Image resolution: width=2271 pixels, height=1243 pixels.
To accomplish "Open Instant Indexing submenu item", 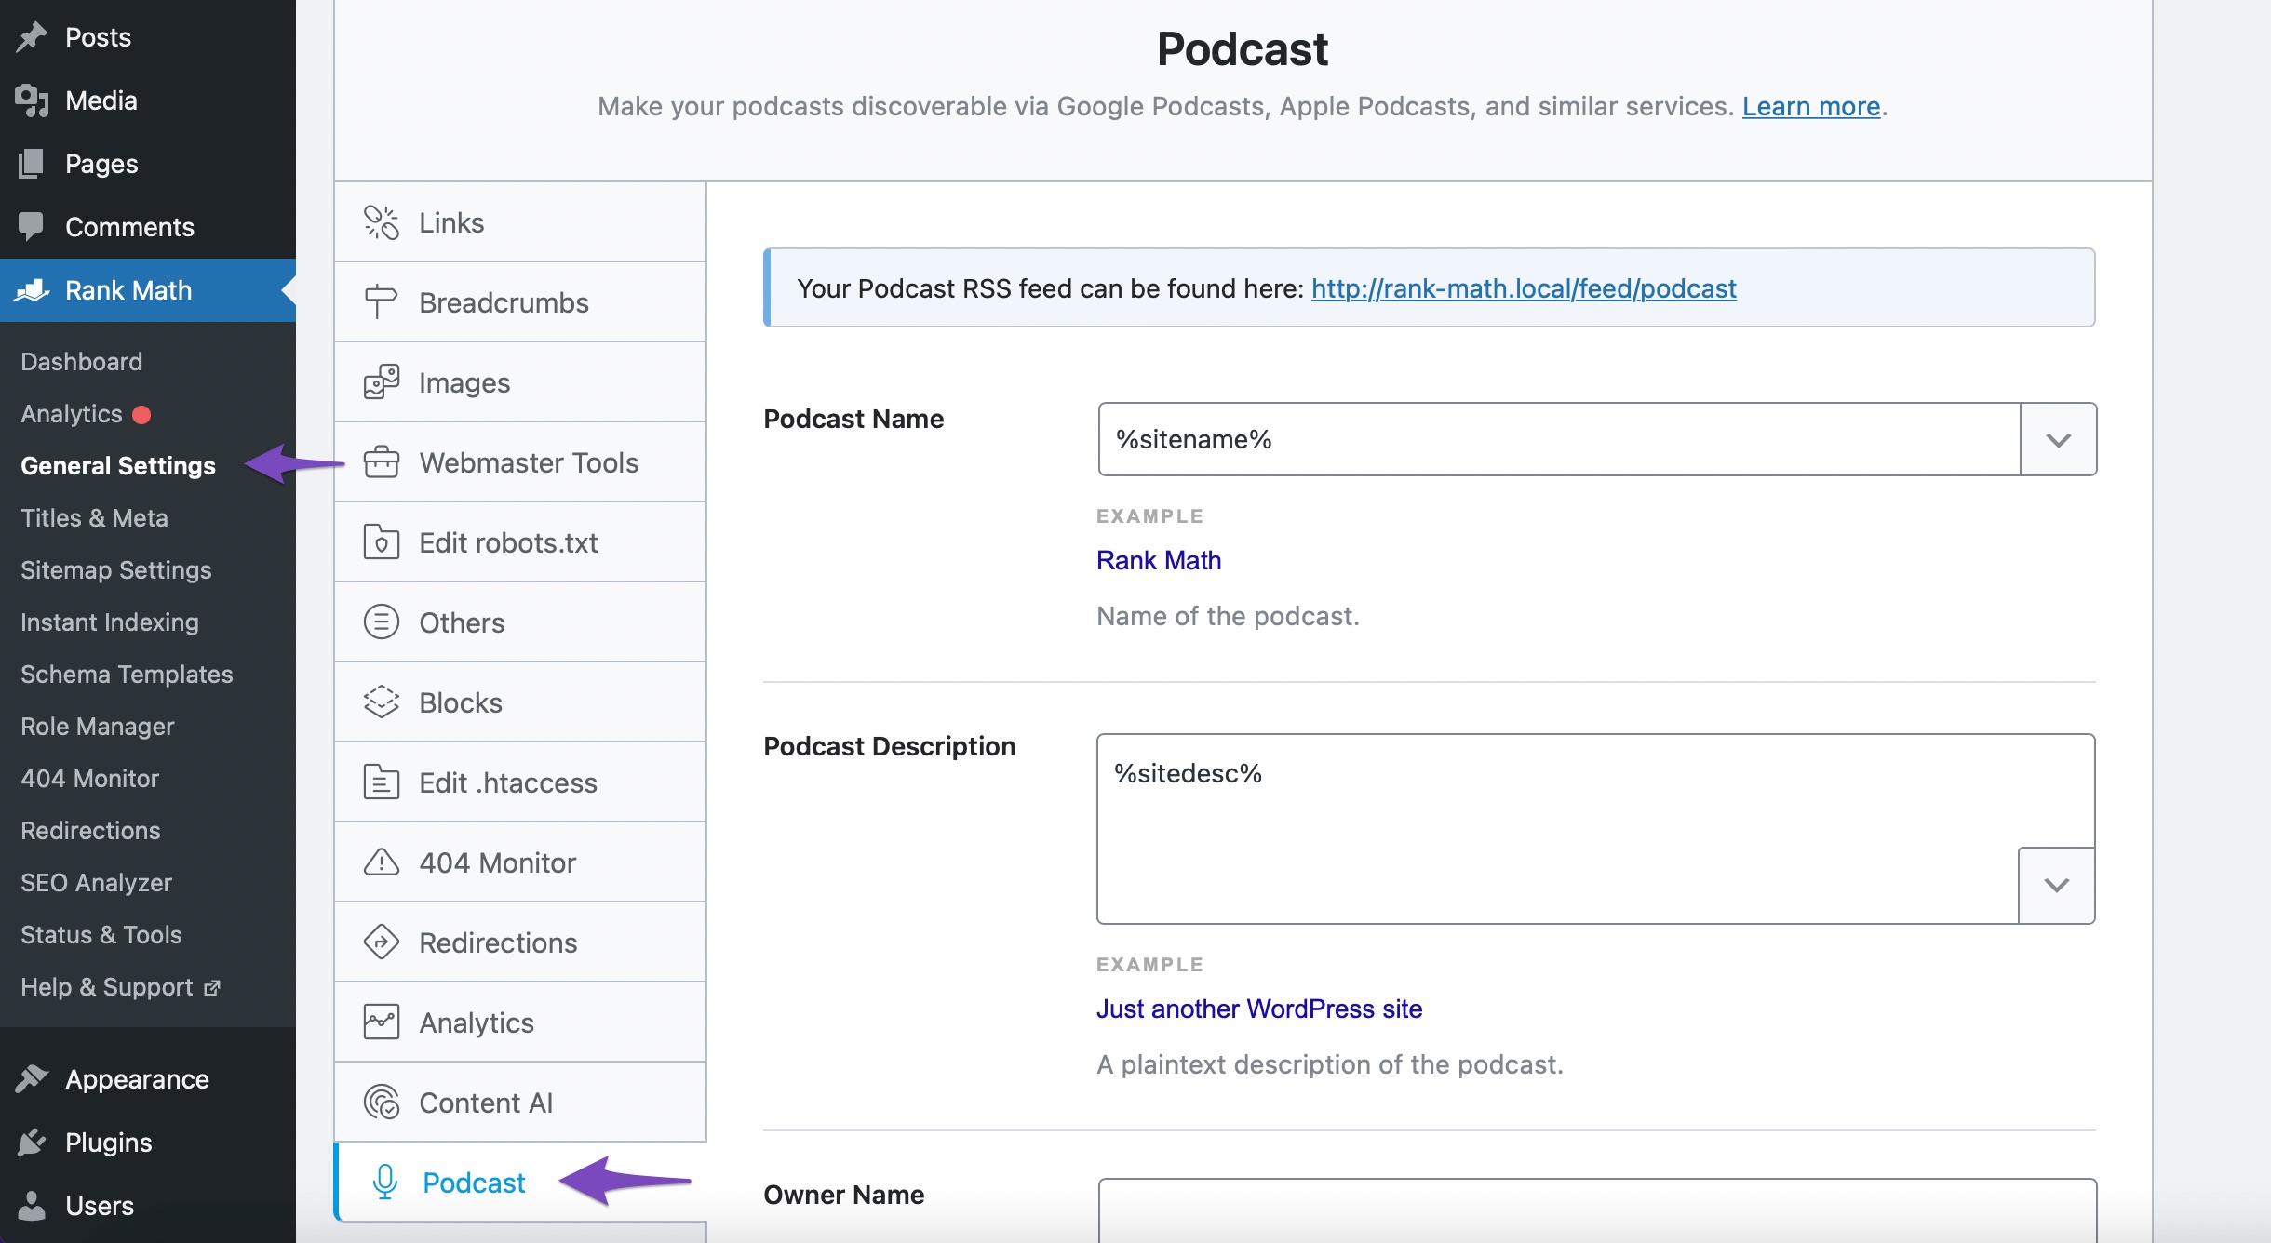I will [110, 622].
